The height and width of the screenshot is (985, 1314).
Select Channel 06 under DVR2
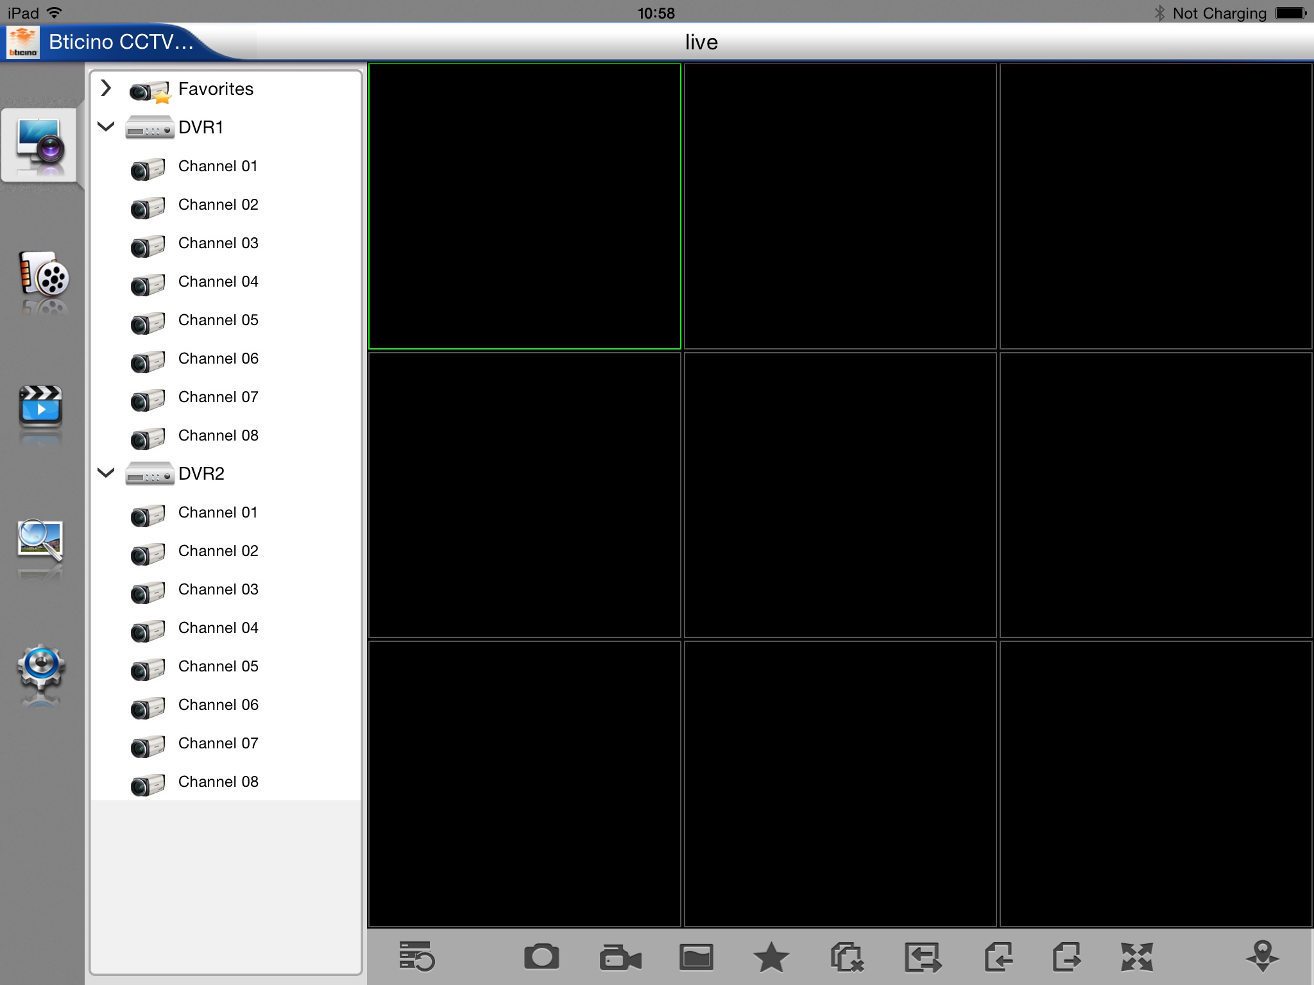pyautogui.click(x=218, y=705)
